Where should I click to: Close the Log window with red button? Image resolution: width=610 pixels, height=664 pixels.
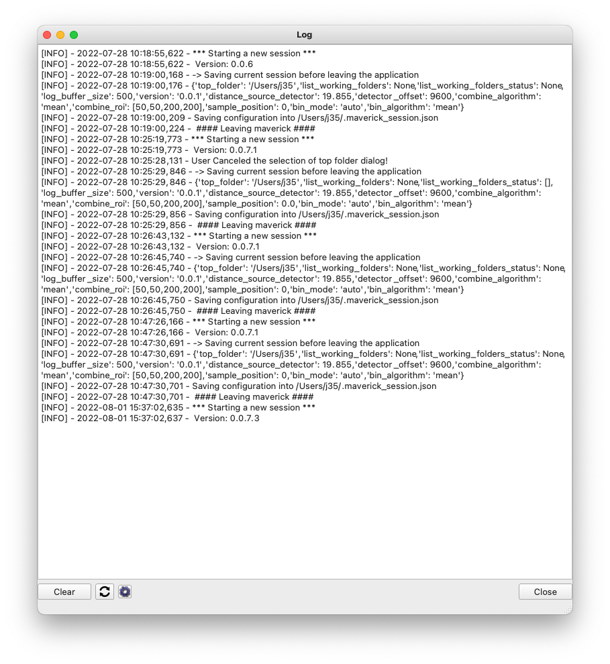coord(47,35)
